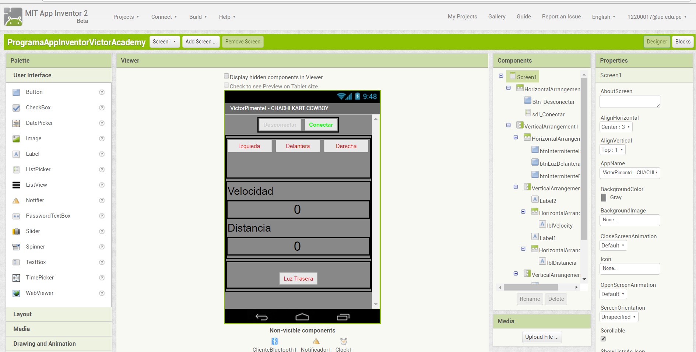The width and height of the screenshot is (696, 352).
Task: Select the TextBox palette icon
Action: click(x=16, y=262)
